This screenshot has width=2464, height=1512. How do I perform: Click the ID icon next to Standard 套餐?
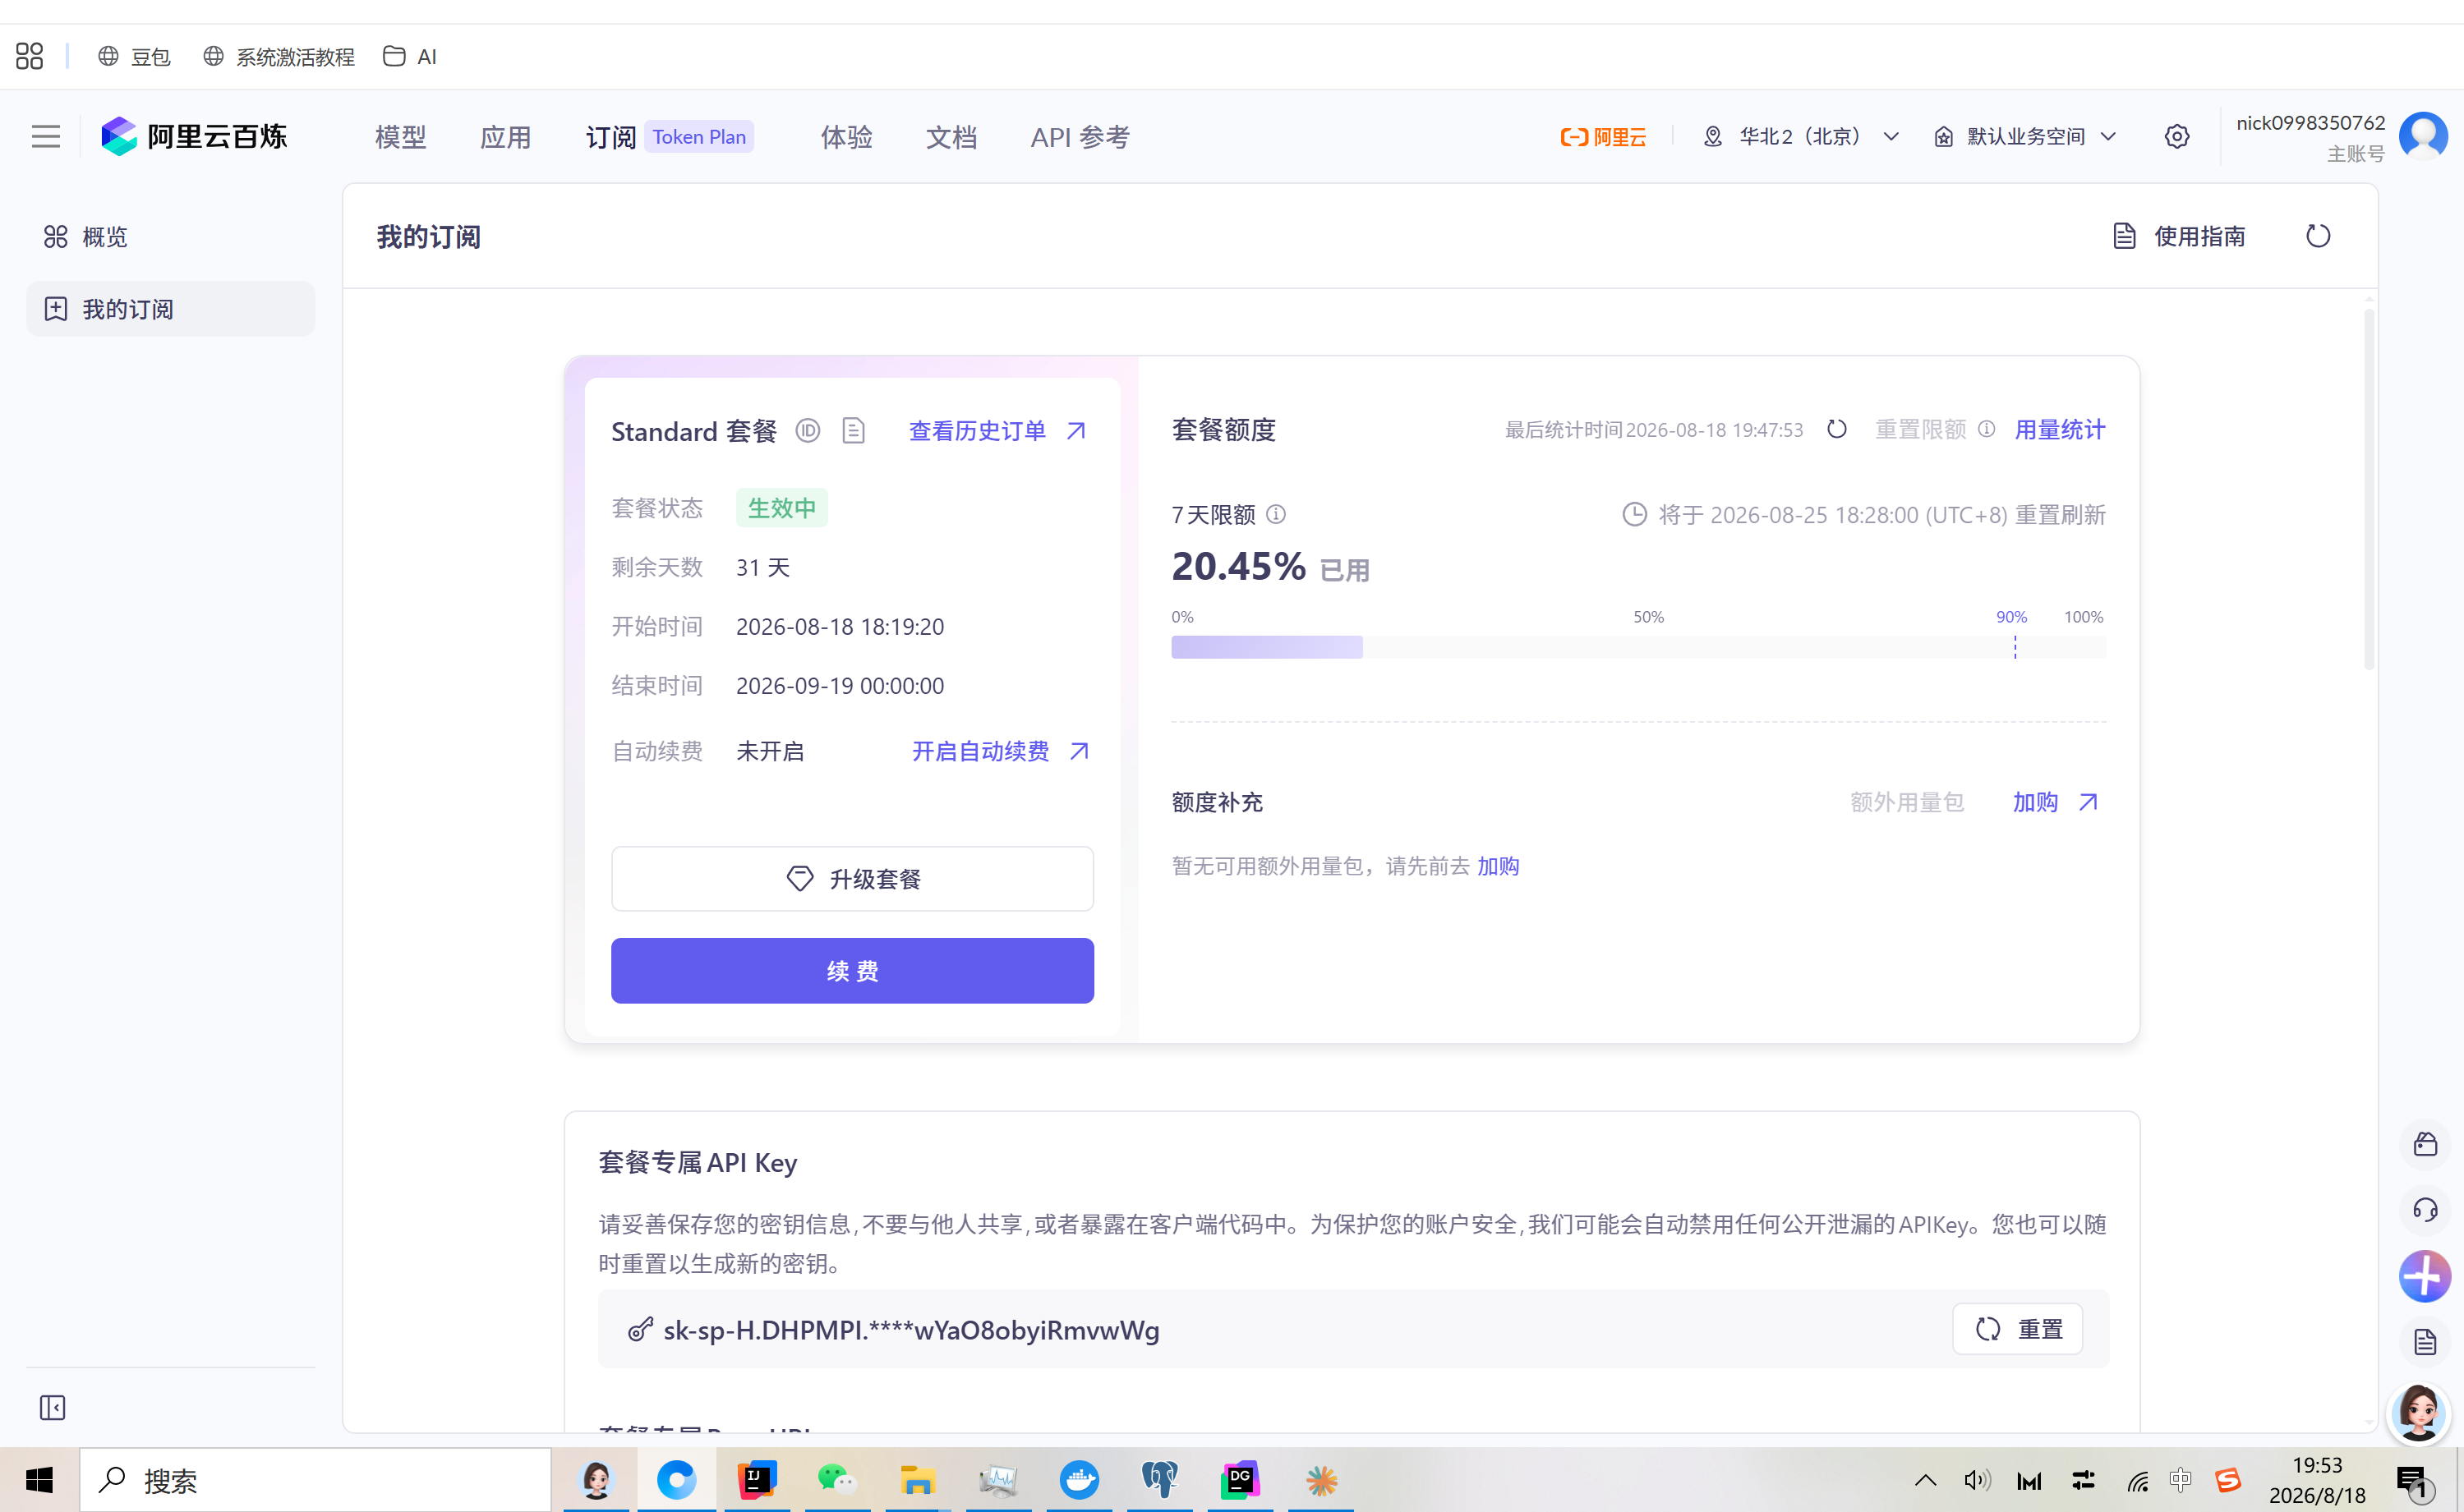coord(808,430)
